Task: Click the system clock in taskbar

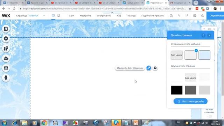Action: (215, 123)
